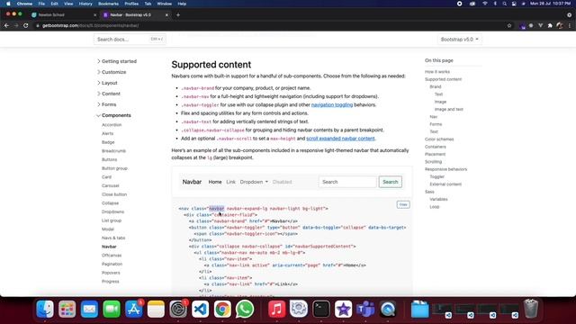The image size is (576, 324).
Task: Open Finder from the dock
Action: click(x=45, y=309)
